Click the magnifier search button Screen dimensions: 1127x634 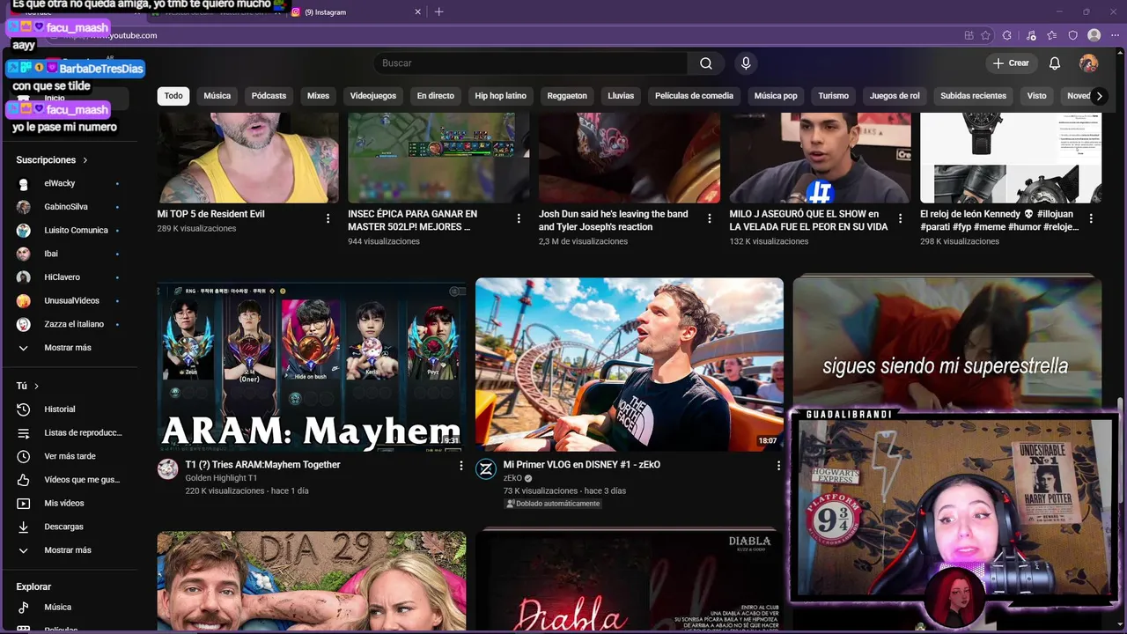706,63
